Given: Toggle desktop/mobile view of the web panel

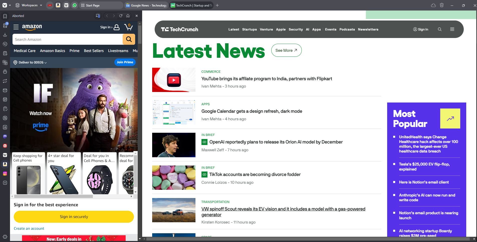Looking at the screenshot, I should point(98,16).
